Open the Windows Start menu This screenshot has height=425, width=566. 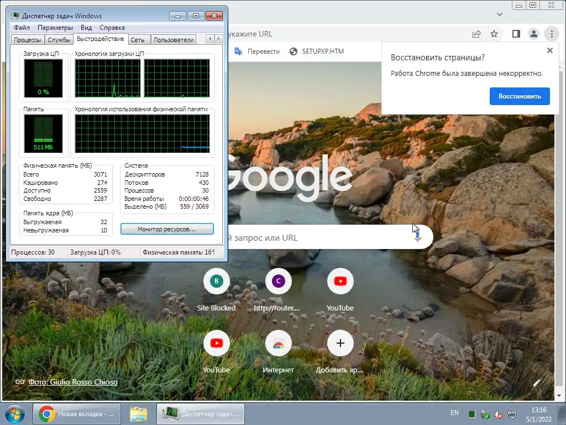[x=15, y=414]
